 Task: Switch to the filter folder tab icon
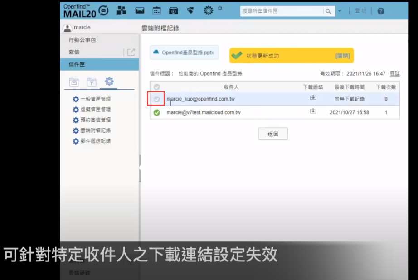coord(92,82)
